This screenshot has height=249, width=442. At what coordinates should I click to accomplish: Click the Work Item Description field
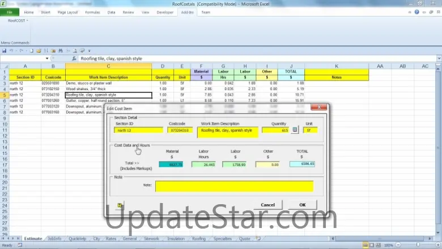click(x=228, y=130)
